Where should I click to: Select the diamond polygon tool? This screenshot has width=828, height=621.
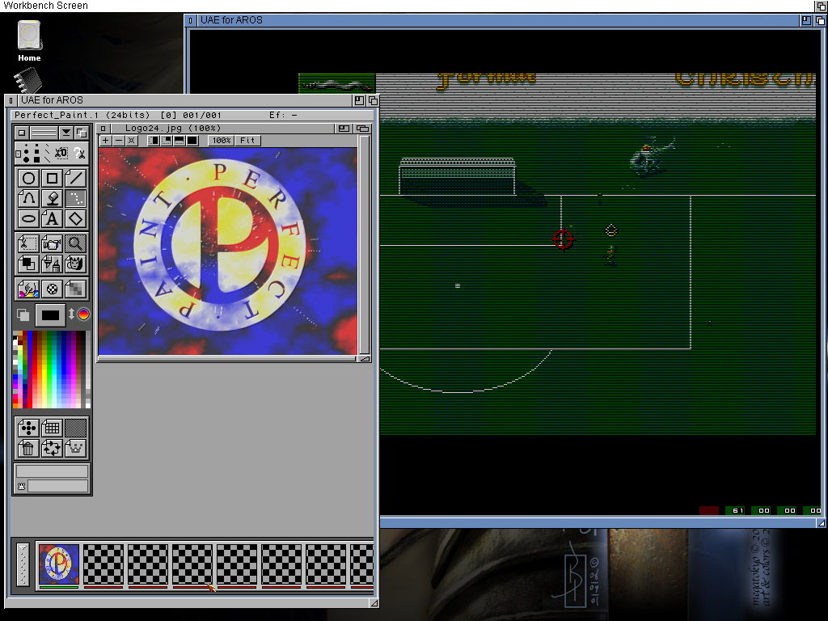click(x=75, y=218)
